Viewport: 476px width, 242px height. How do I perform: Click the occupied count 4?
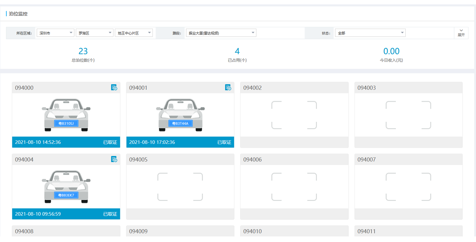[x=237, y=51]
